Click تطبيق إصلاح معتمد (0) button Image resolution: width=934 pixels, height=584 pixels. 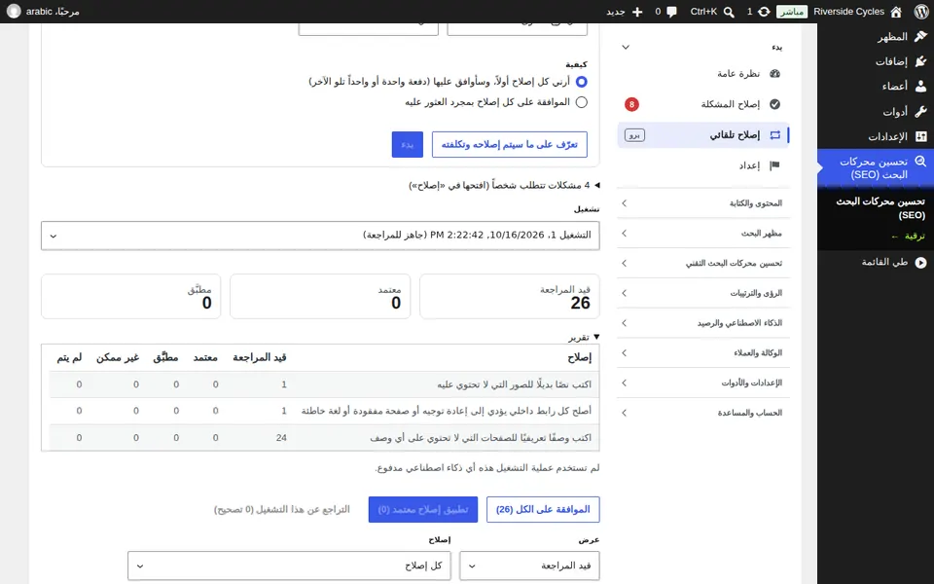click(x=423, y=509)
